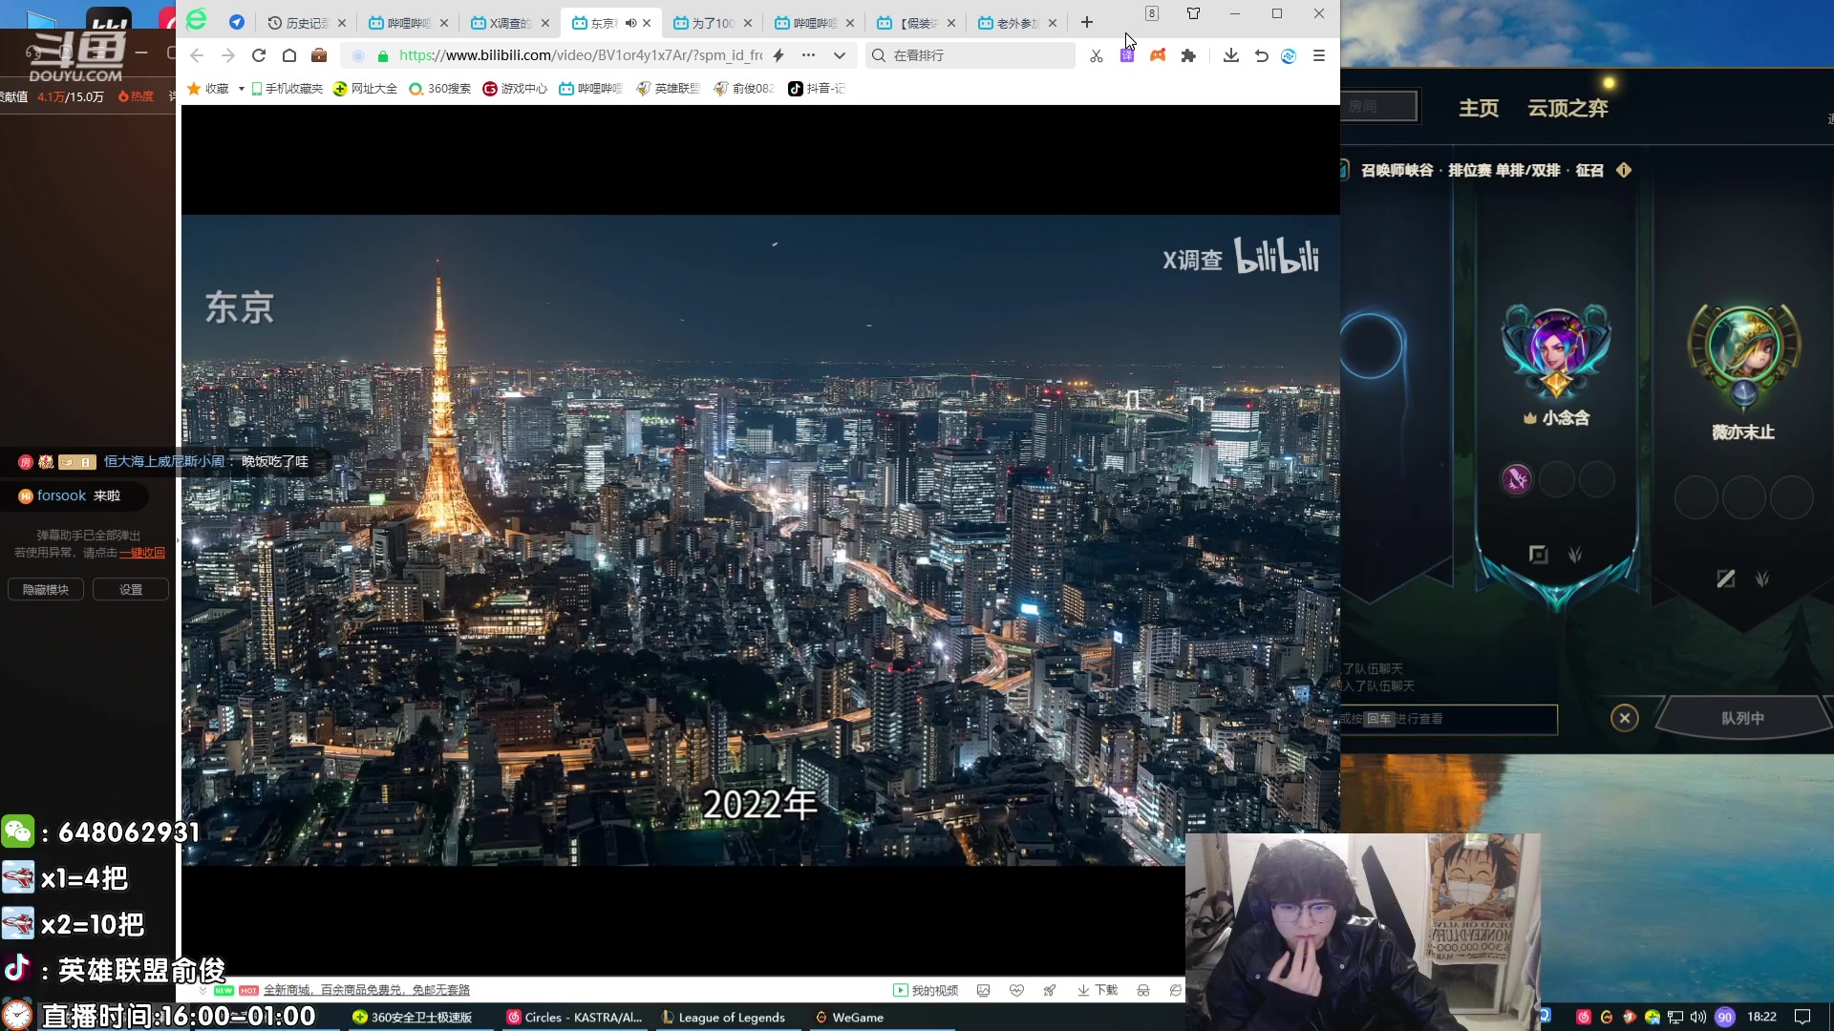Open the 云顶之弈 tab in League client
1834x1031 pixels.
pyautogui.click(x=1568, y=108)
